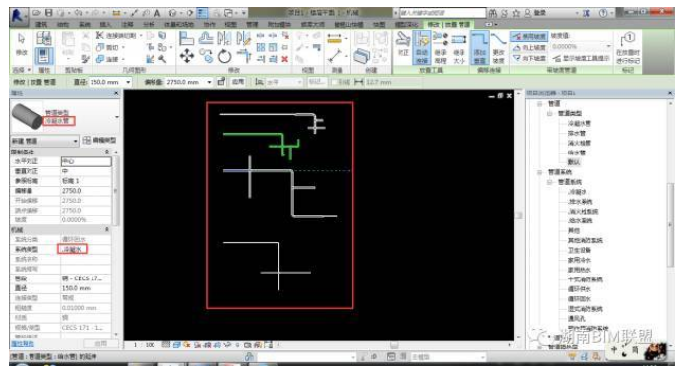Open the Manage (管理) ribbon tab
The width and height of the screenshot is (679, 369).
click(253, 25)
